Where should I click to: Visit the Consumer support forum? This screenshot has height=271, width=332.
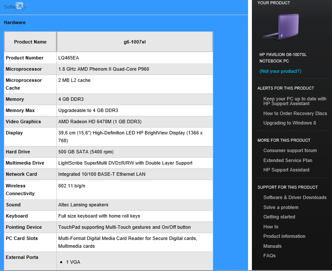[290, 150]
